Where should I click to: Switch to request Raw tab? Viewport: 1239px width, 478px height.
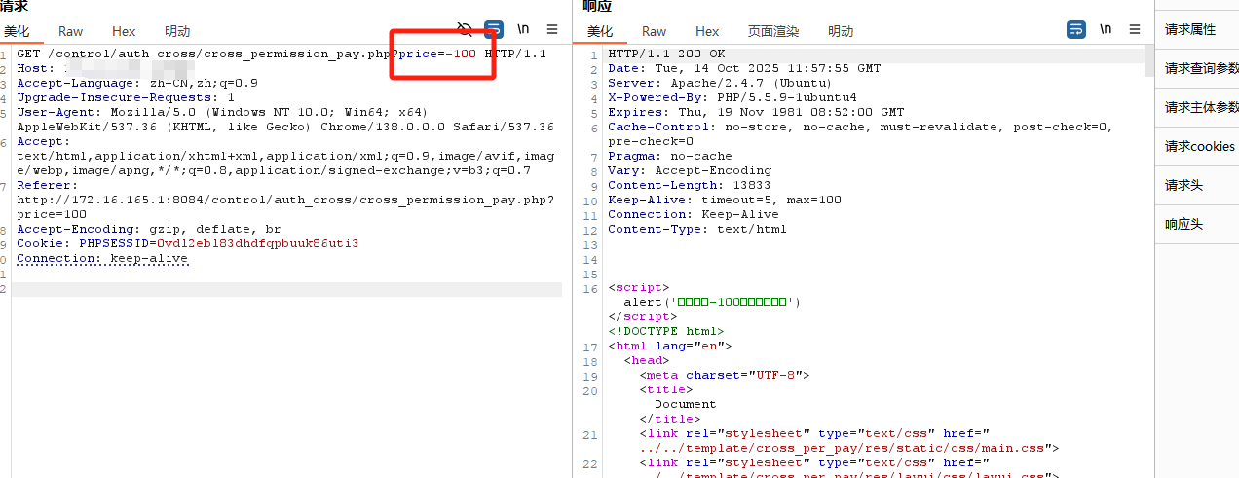click(x=70, y=31)
